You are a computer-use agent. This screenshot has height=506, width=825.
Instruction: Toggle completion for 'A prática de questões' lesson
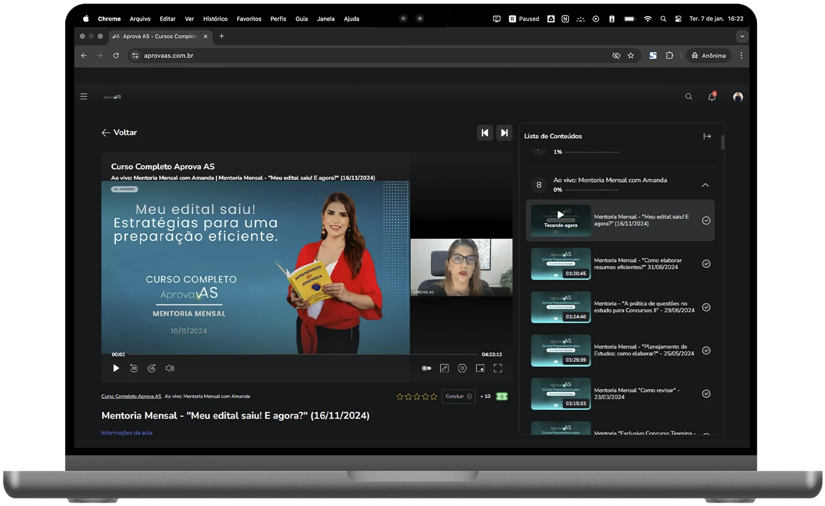(706, 307)
